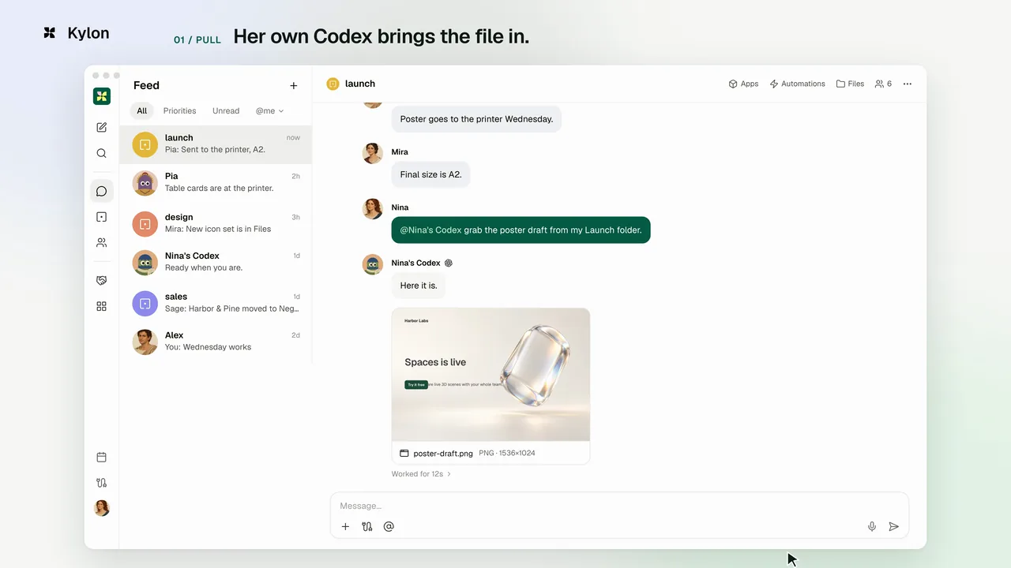Click the send arrow icon
1011x568 pixels.
point(894,526)
